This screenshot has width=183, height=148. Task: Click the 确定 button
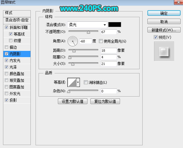(x=164, y=13)
